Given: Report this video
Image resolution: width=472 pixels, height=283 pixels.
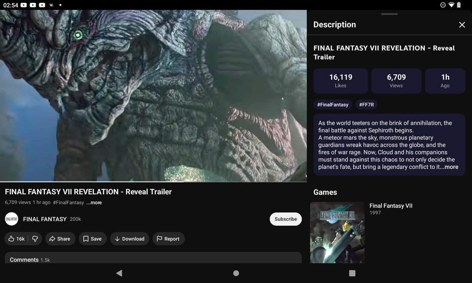Looking at the screenshot, I should point(168,239).
